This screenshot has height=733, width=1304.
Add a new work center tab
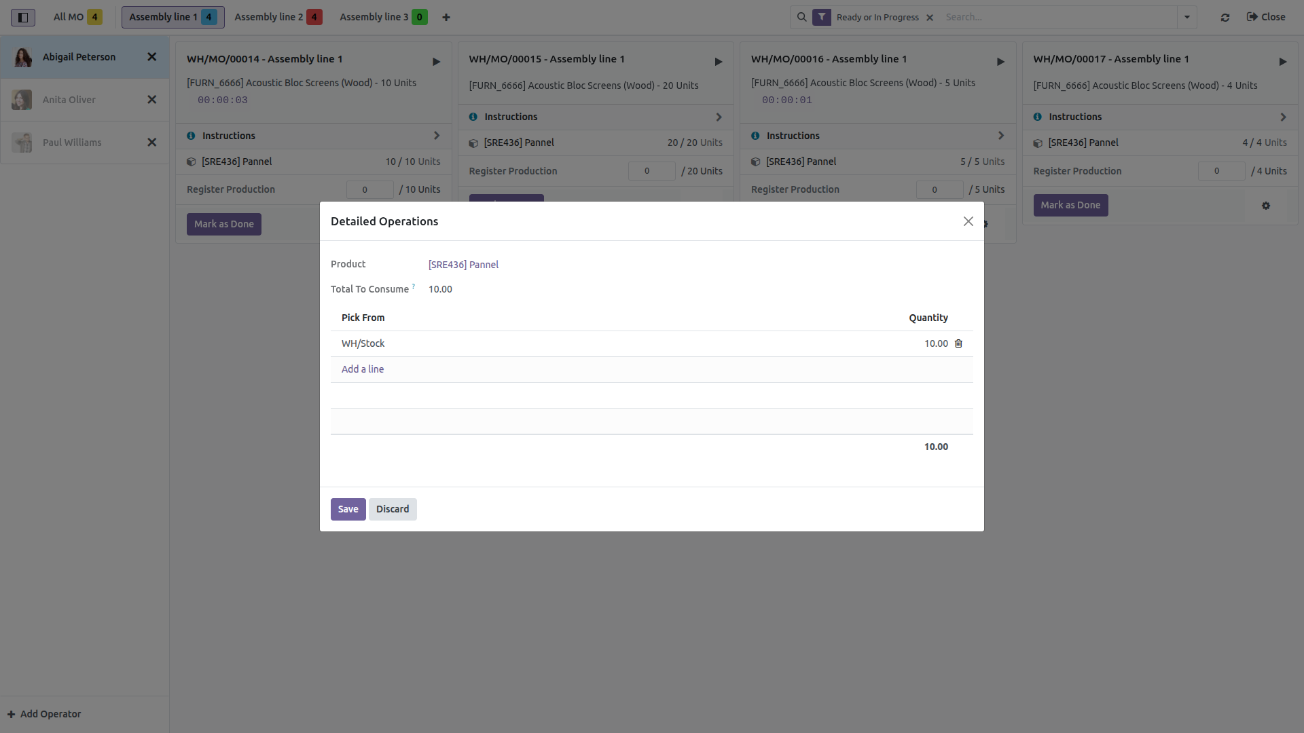pyautogui.click(x=446, y=17)
